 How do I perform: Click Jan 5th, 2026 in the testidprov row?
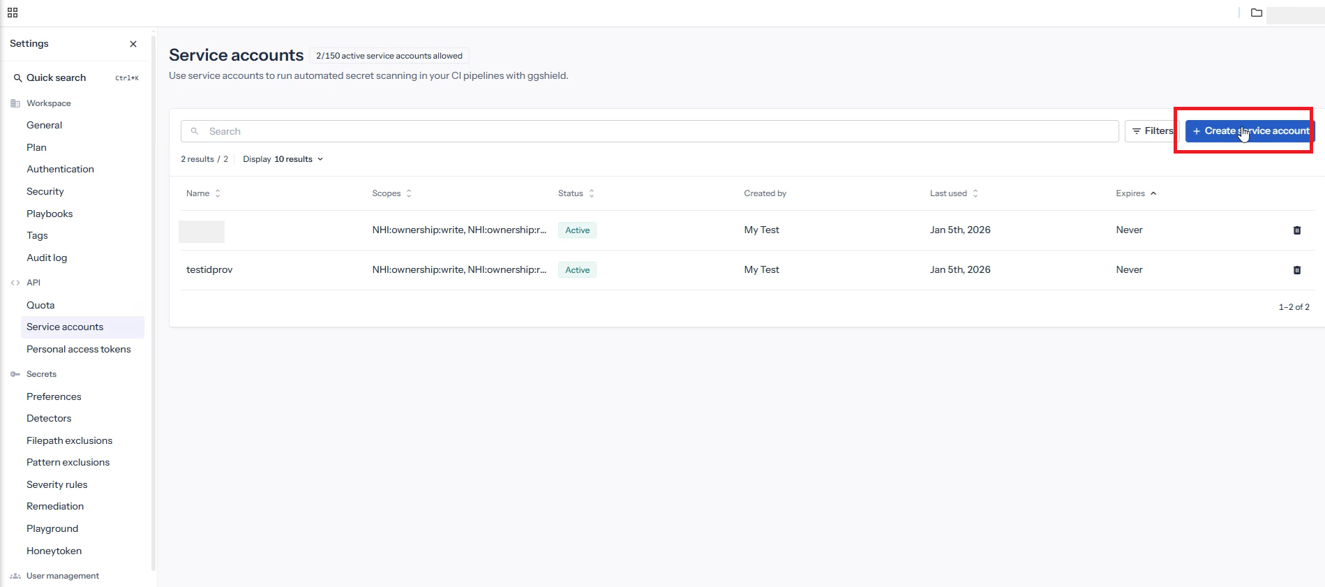[960, 270]
